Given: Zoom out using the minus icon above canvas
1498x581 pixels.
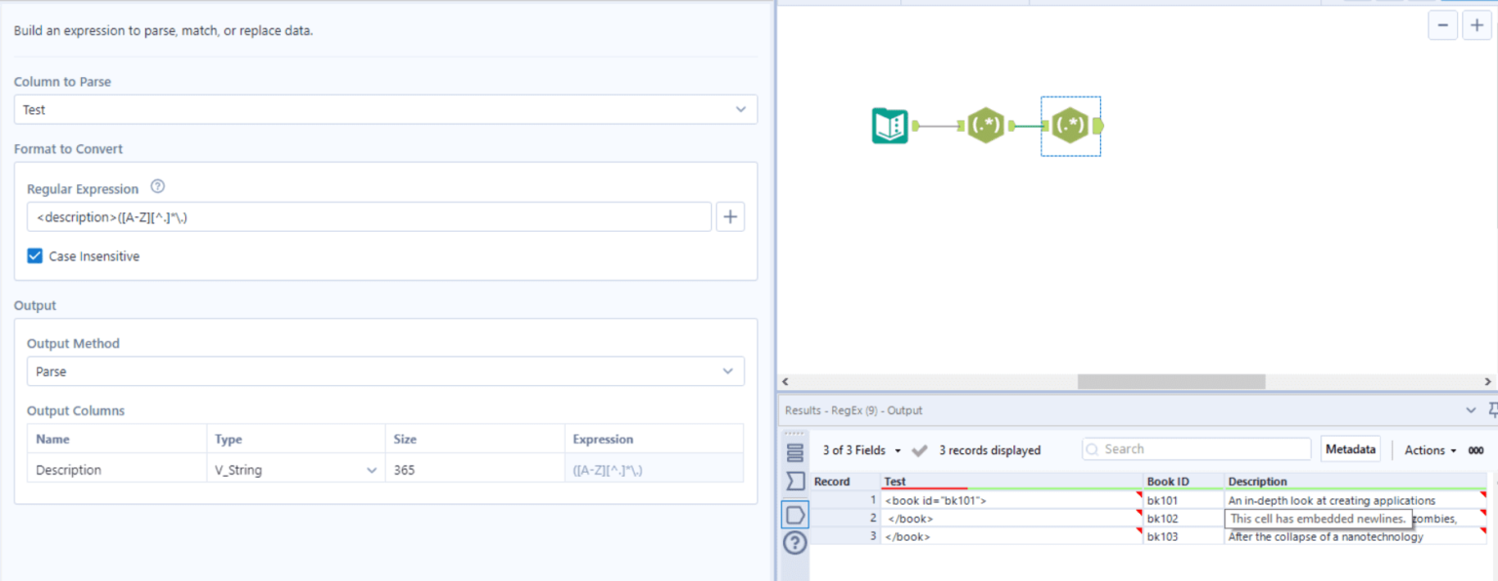Looking at the screenshot, I should pyautogui.click(x=1442, y=24).
